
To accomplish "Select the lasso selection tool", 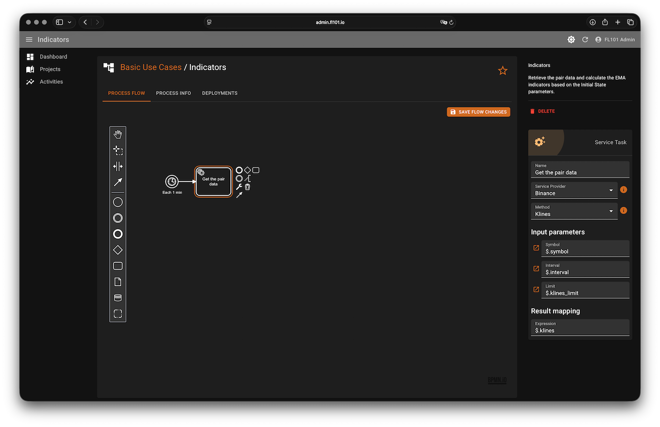I will [x=118, y=151].
